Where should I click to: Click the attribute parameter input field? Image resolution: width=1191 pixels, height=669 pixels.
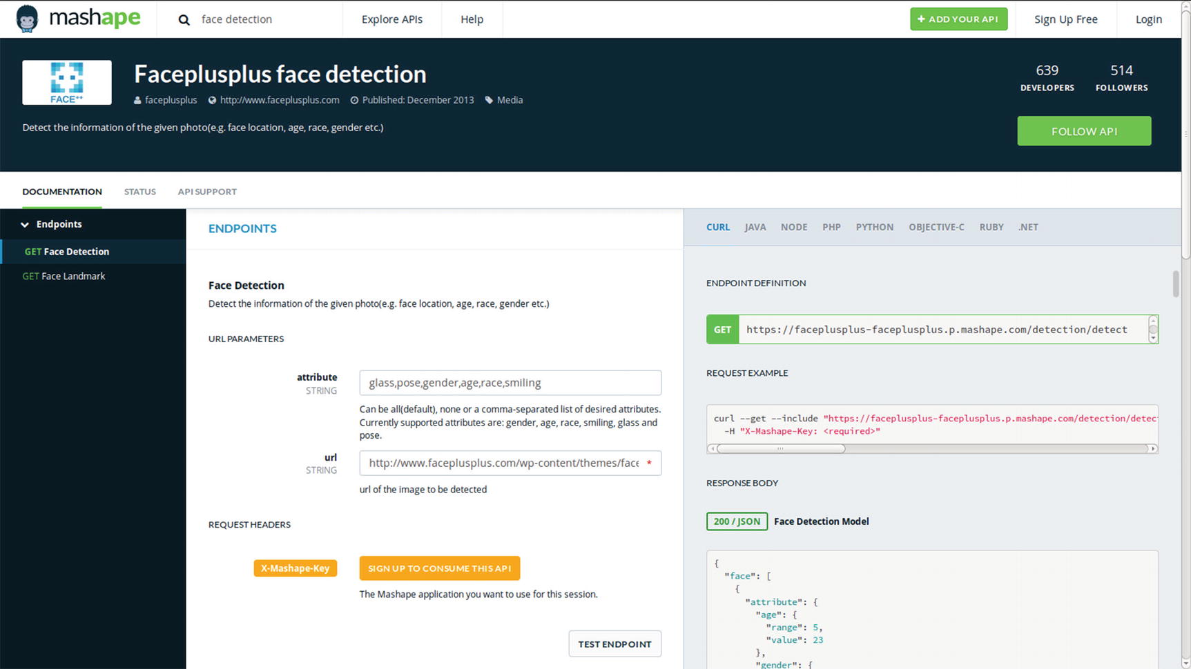coord(510,383)
